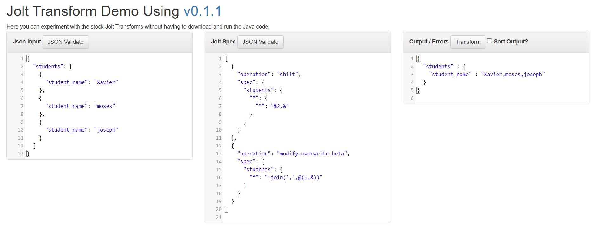Click JSON Validate in the Jolt Spec panel
Screen dimensions: 594x229
[x=261, y=42]
